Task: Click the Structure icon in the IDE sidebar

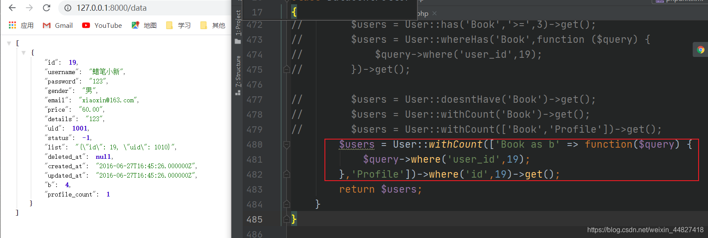Action: coord(238,92)
